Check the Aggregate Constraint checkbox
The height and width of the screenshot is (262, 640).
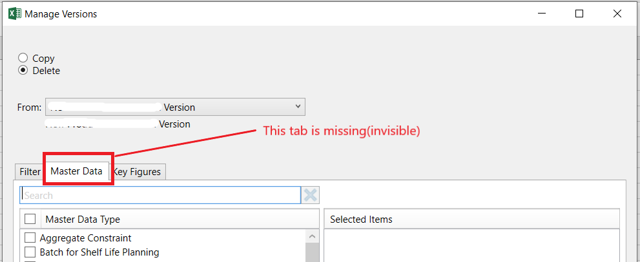30,238
